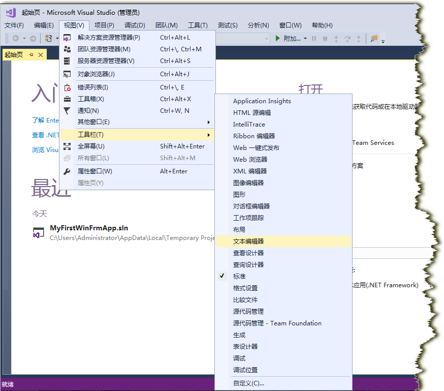Screen dimensions: 444x391
Task: Click the navigate forward toolbar button
Action: [x=33, y=38]
